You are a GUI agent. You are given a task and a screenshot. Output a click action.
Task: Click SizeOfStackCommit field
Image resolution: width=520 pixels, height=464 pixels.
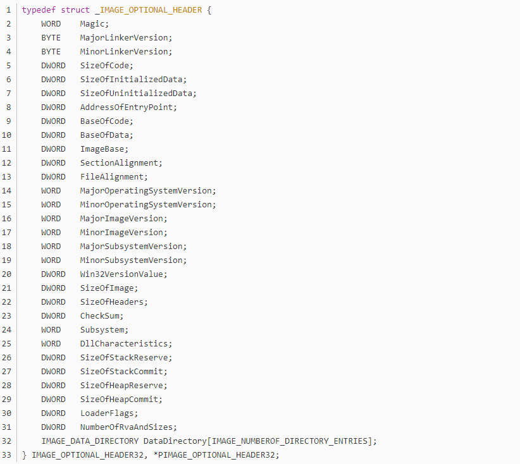pos(121,372)
